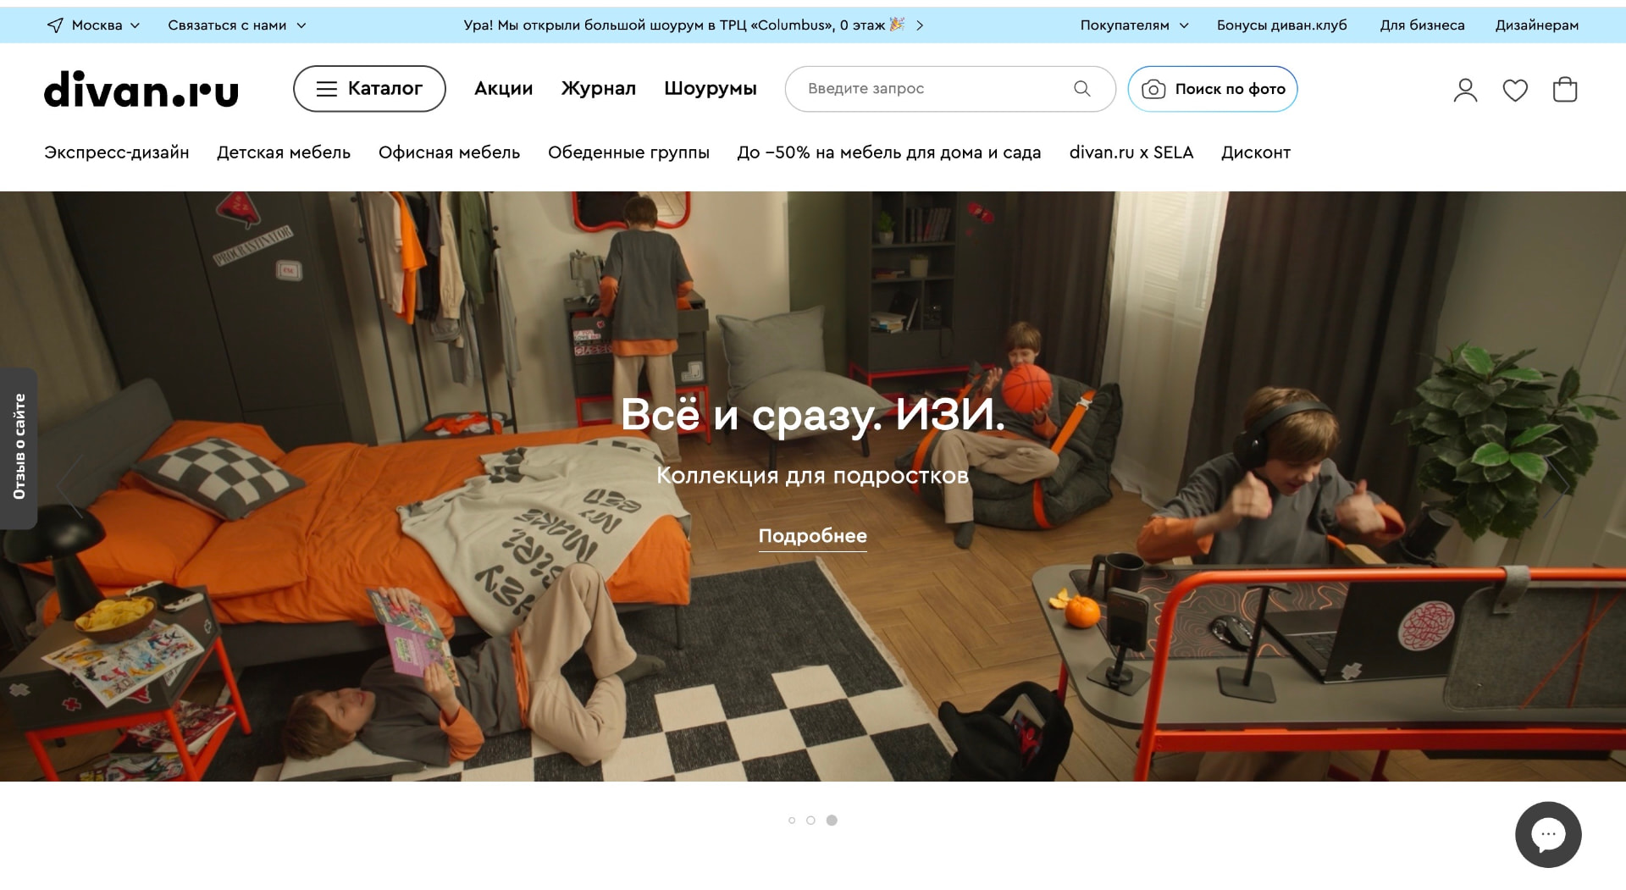Open Бонусы диван.клуб link
1626x890 pixels.
pos(1282,25)
